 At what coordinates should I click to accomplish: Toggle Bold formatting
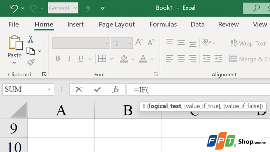pyautogui.click(x=58, y=58)
